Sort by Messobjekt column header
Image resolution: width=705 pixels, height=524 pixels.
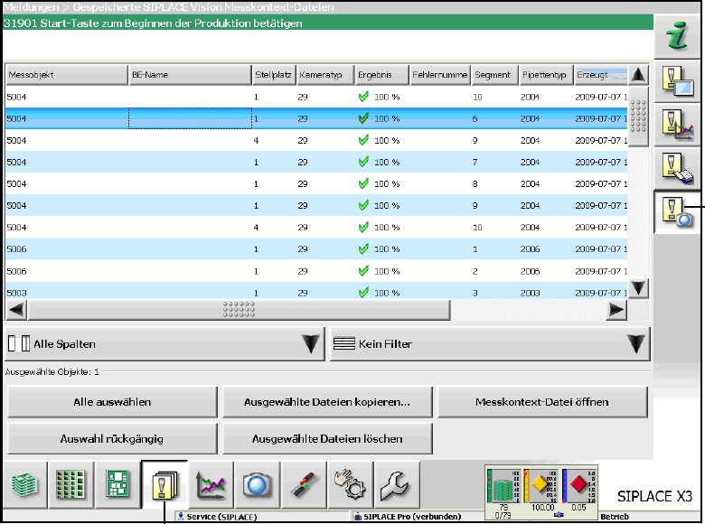click(x=67, y=75)
